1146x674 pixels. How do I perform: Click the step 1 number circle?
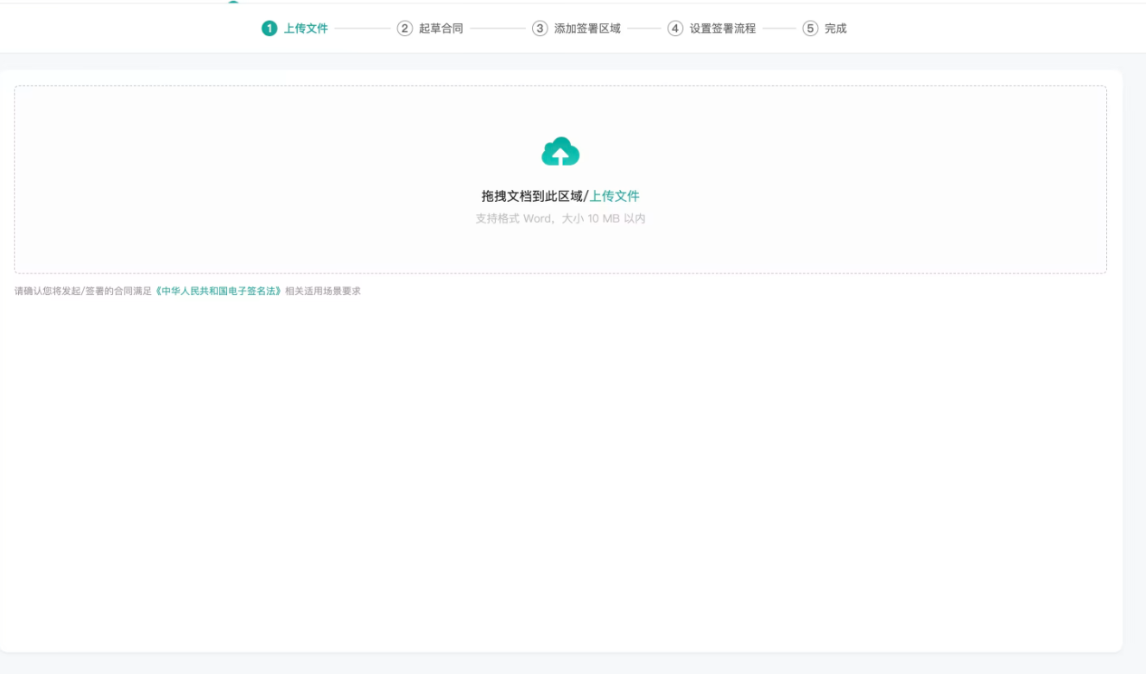point(269,28)
